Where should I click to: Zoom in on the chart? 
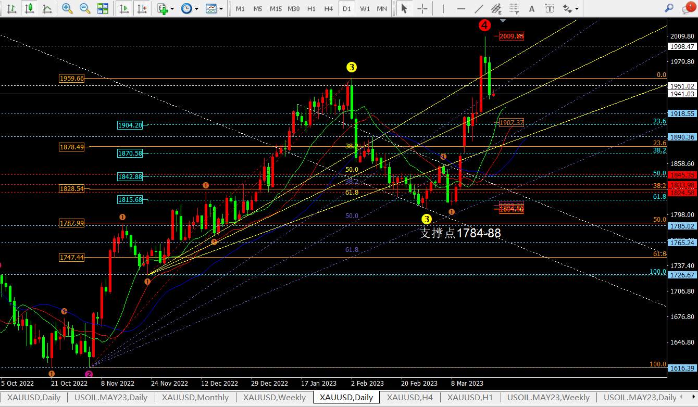(67, 8)
